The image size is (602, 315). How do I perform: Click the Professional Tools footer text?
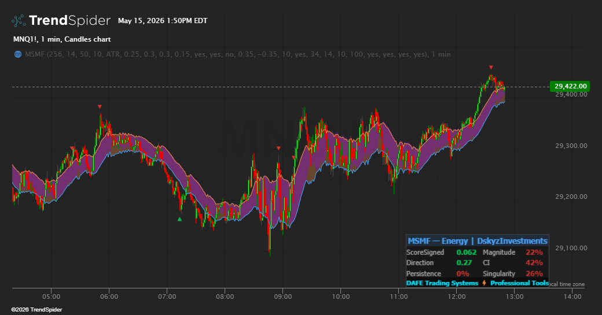519,283
